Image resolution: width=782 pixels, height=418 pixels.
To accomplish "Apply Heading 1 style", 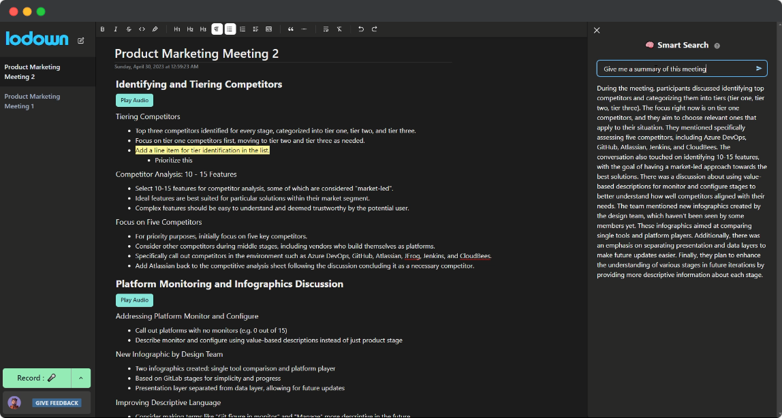I will tap(177, 29).
